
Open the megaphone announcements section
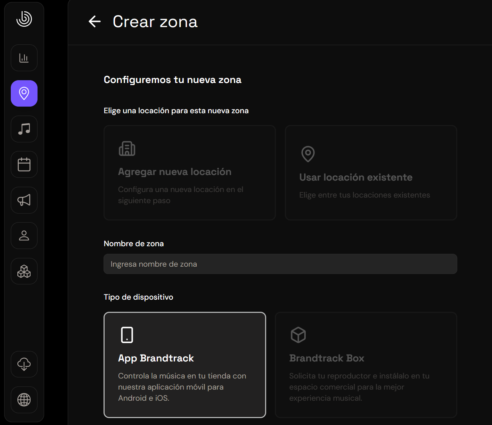[x=24, y=200]
